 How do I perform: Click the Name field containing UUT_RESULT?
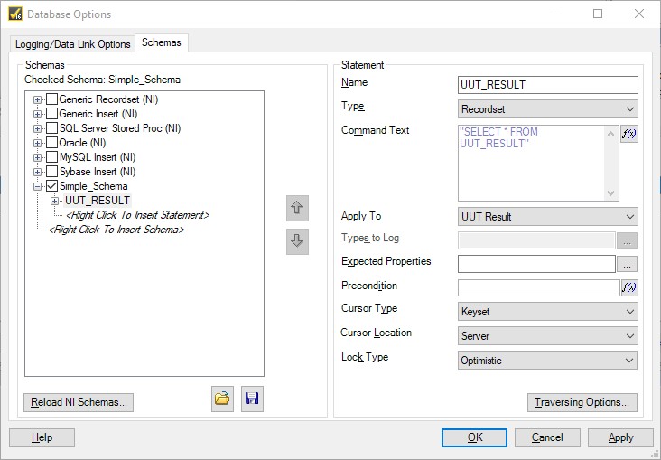[547, 85]
